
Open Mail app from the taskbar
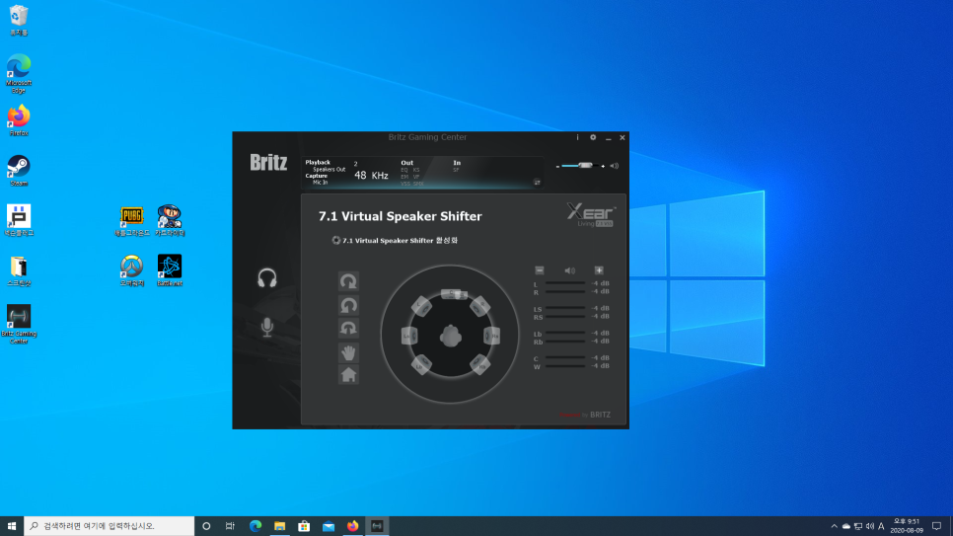(x=329, y=526)
